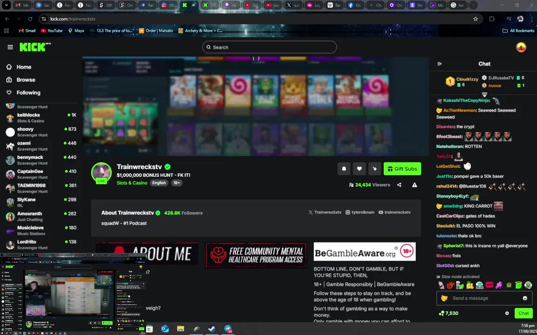This screenshot has height=335, width=537.
Task: Open Microsoft Store from the taskbar
Action: tap(149, 329)
